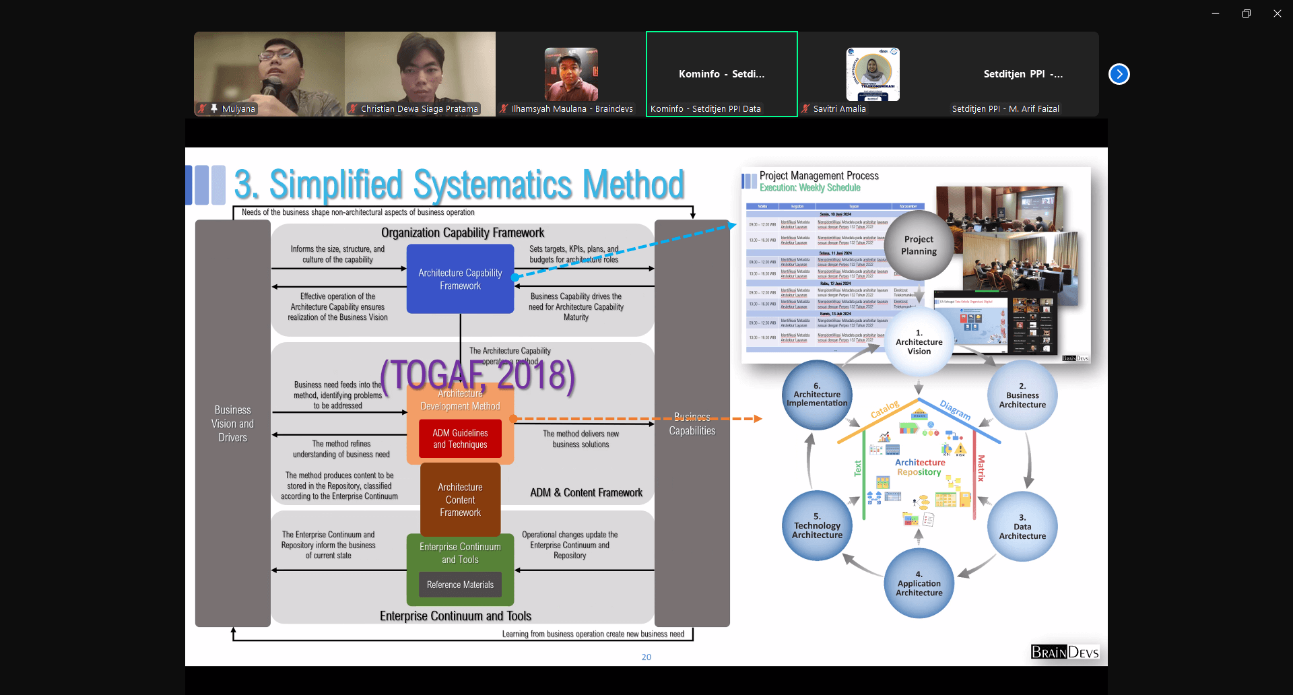Click Savitri Amalia's muted microphone icon
Screen dimensions: 1293x695
[805, 108]
